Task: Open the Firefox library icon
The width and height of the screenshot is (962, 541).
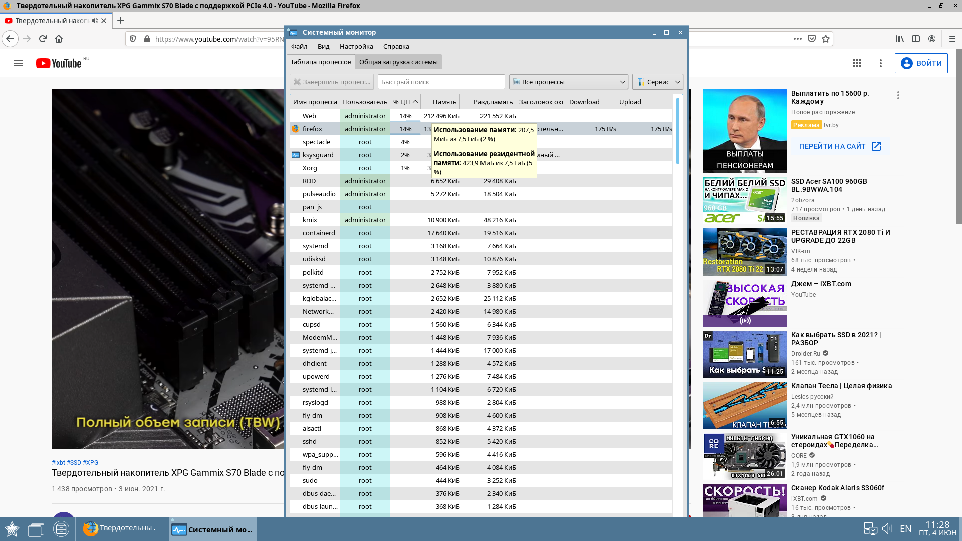Action: point(900,39)
